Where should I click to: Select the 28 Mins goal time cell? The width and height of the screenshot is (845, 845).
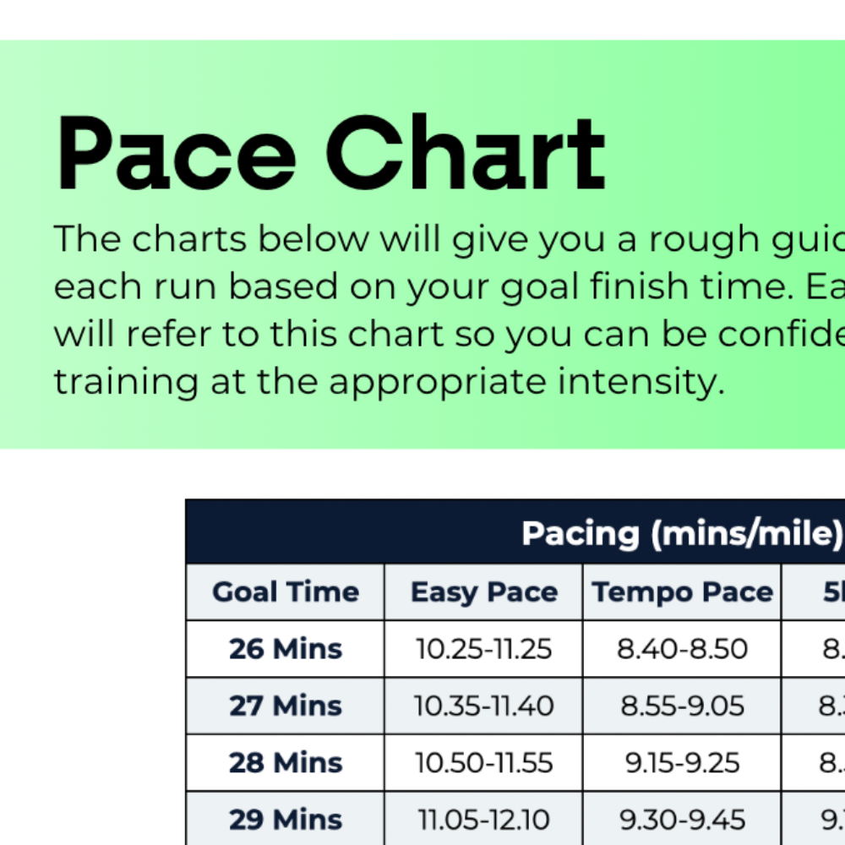(x=286, y=762)
